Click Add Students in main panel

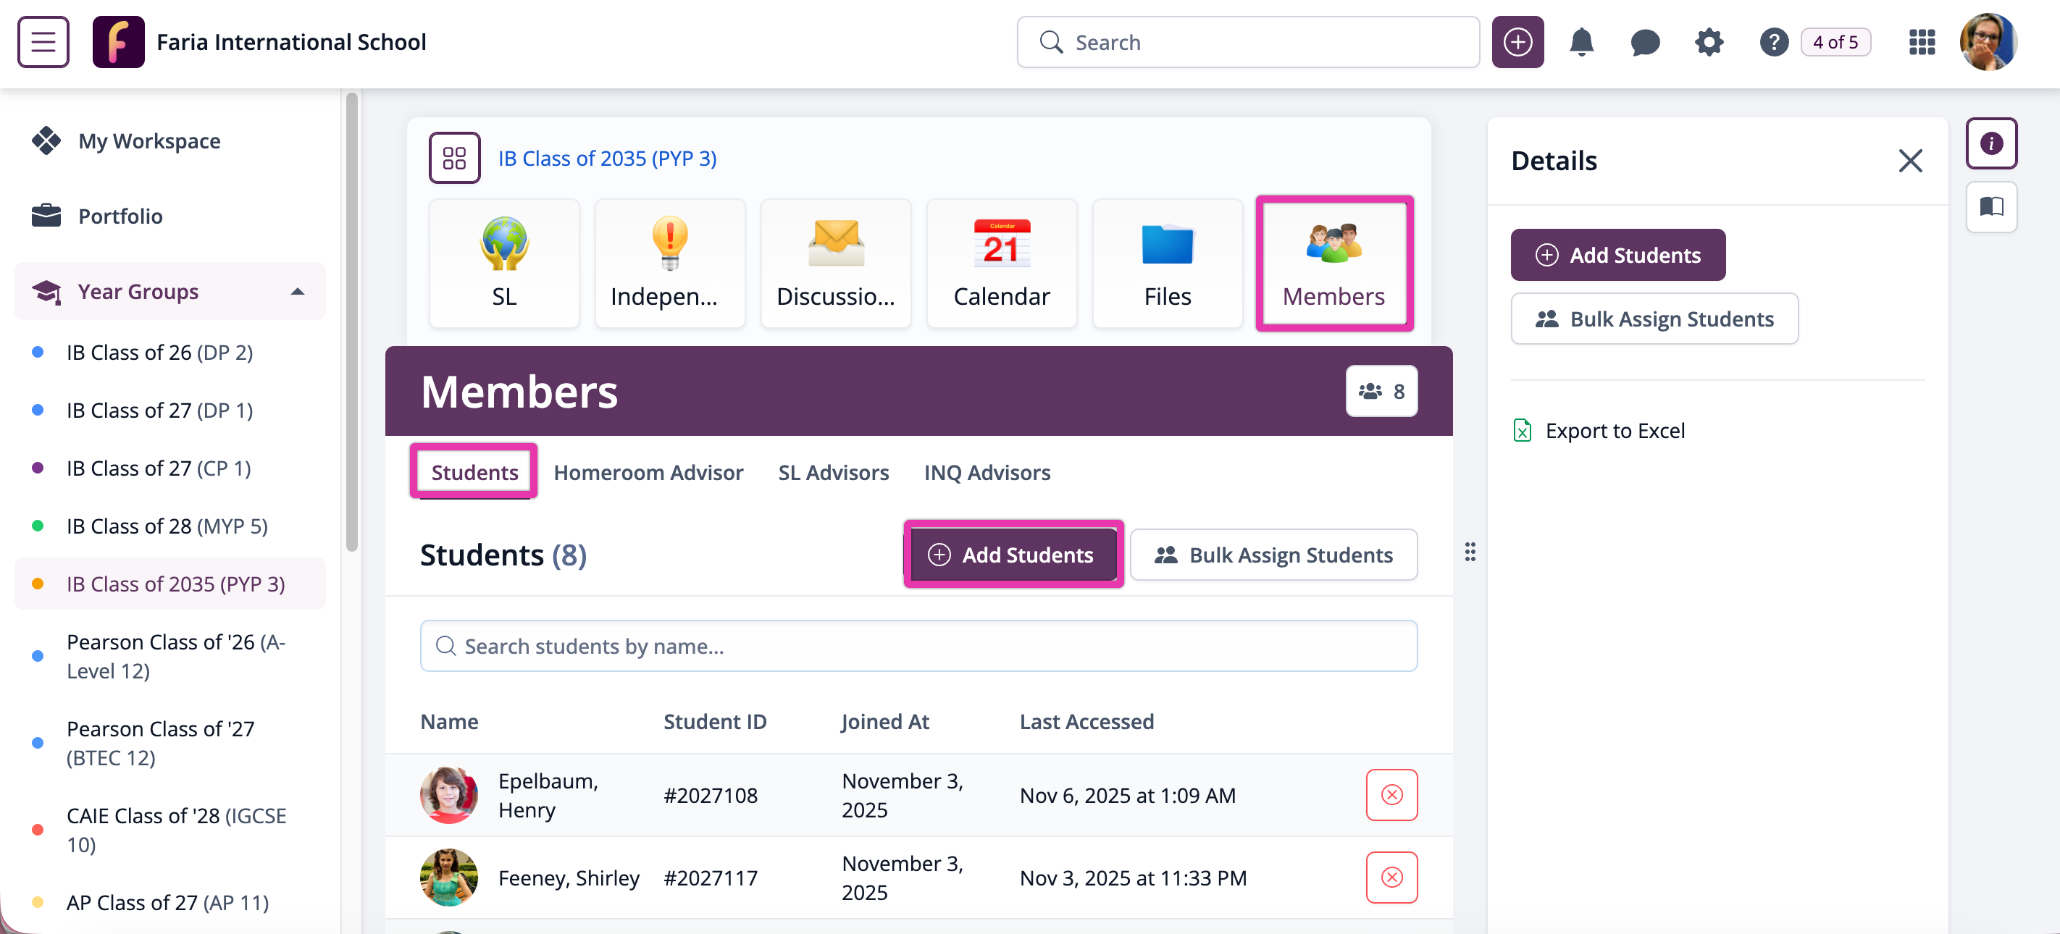click(1013, 554)
